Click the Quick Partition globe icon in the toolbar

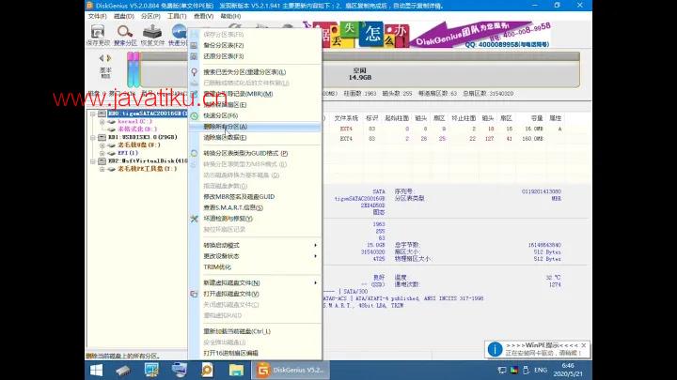pos(179,32)
